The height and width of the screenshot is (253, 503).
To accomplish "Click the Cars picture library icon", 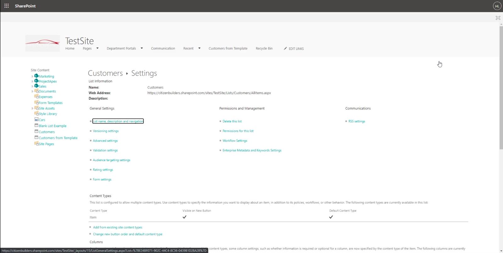I will point(36,120).
